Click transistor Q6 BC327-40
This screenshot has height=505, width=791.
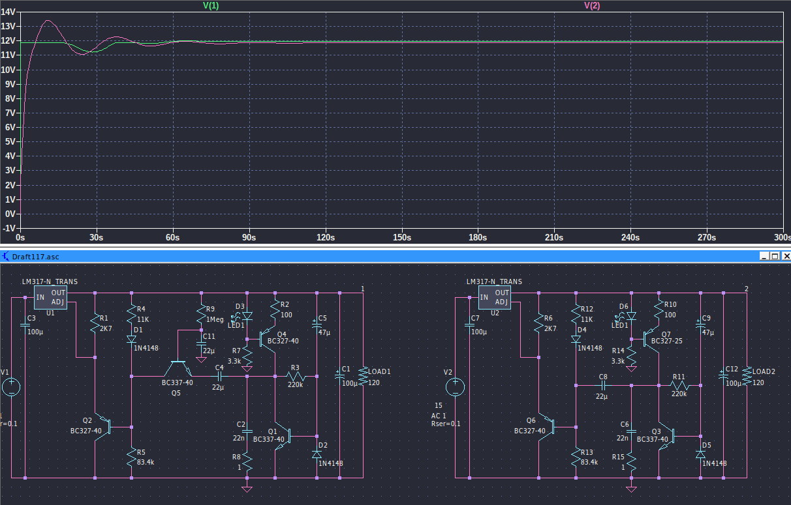546,427
